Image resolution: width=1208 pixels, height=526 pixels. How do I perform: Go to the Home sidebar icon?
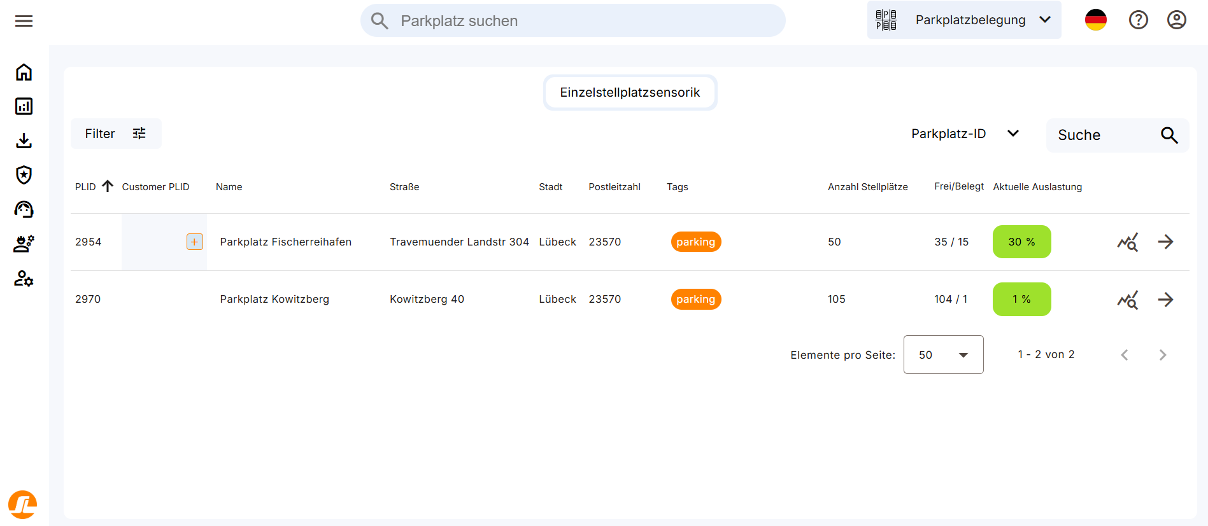click(x=24, y=73)
